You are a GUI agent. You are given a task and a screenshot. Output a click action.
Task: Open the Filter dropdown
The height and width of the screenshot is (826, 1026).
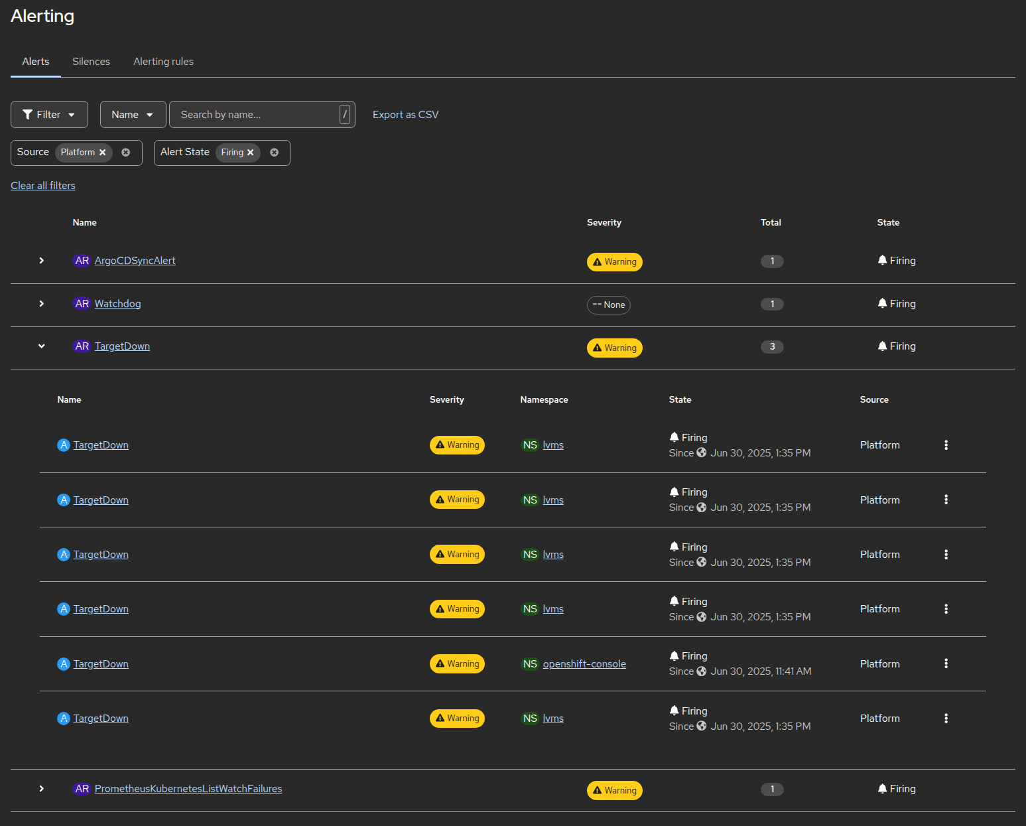pos(49,115)
